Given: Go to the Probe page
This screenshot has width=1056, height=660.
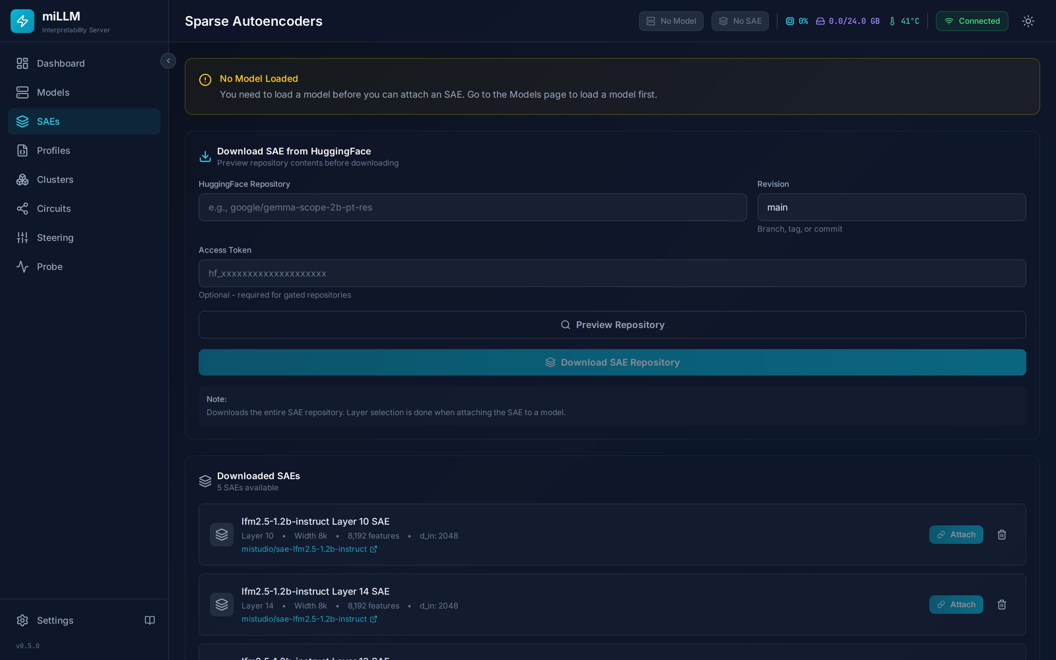Looking at the screenshot, I should (84, 267).
